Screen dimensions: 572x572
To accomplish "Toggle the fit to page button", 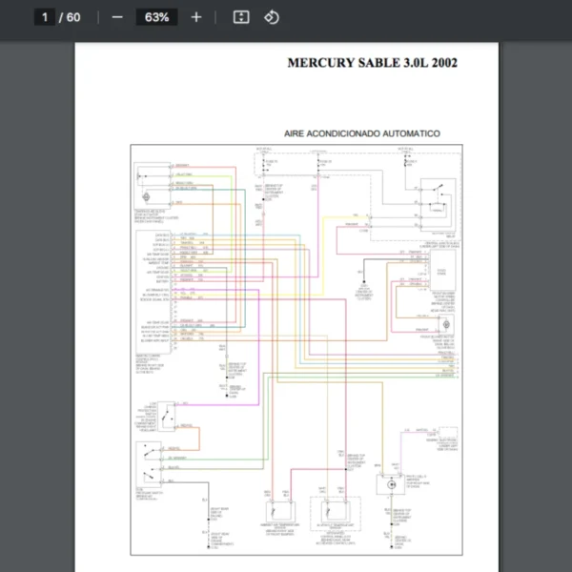I will tap(241, 17).
